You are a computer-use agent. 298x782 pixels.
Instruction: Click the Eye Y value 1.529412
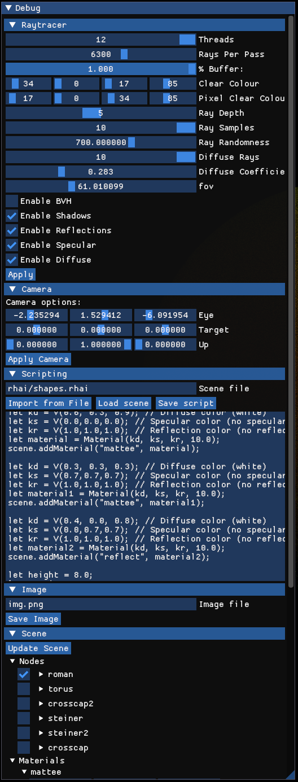[101, 315]
